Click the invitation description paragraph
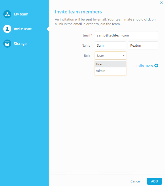The width and height of the screenshot is (165, 186). (x=105, y=22)
